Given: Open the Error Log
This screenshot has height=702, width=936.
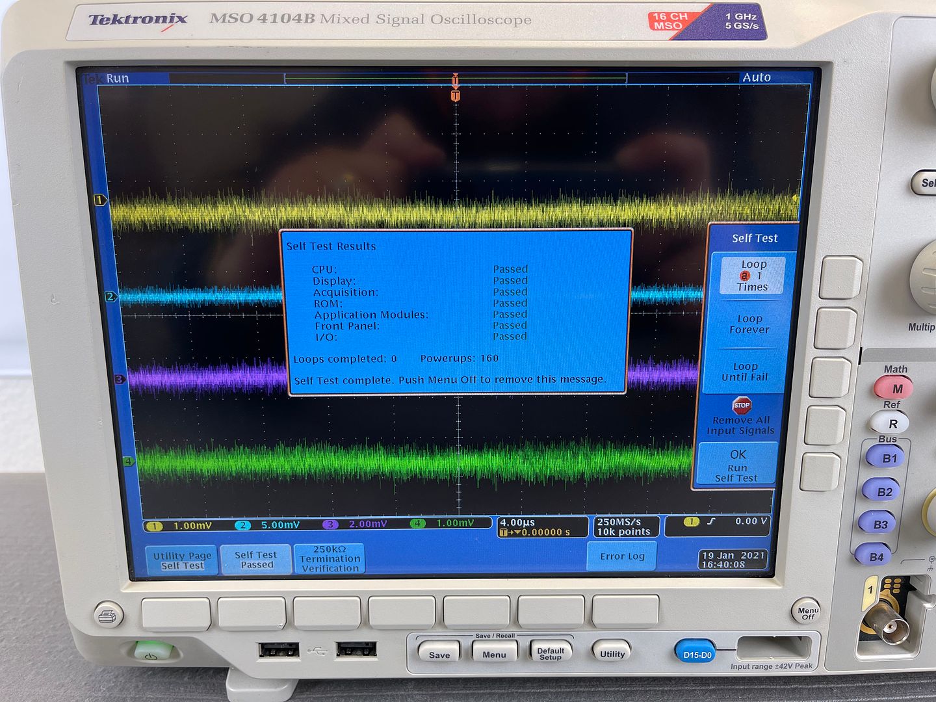Looking at the screenshot, I should (622, 556).
